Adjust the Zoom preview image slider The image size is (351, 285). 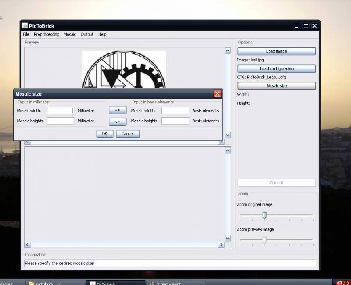click(265, 240)
